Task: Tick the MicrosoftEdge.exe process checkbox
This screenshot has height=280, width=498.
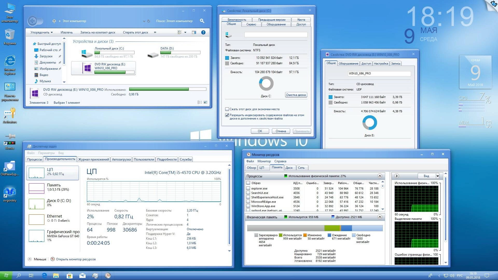Action: 248,202
